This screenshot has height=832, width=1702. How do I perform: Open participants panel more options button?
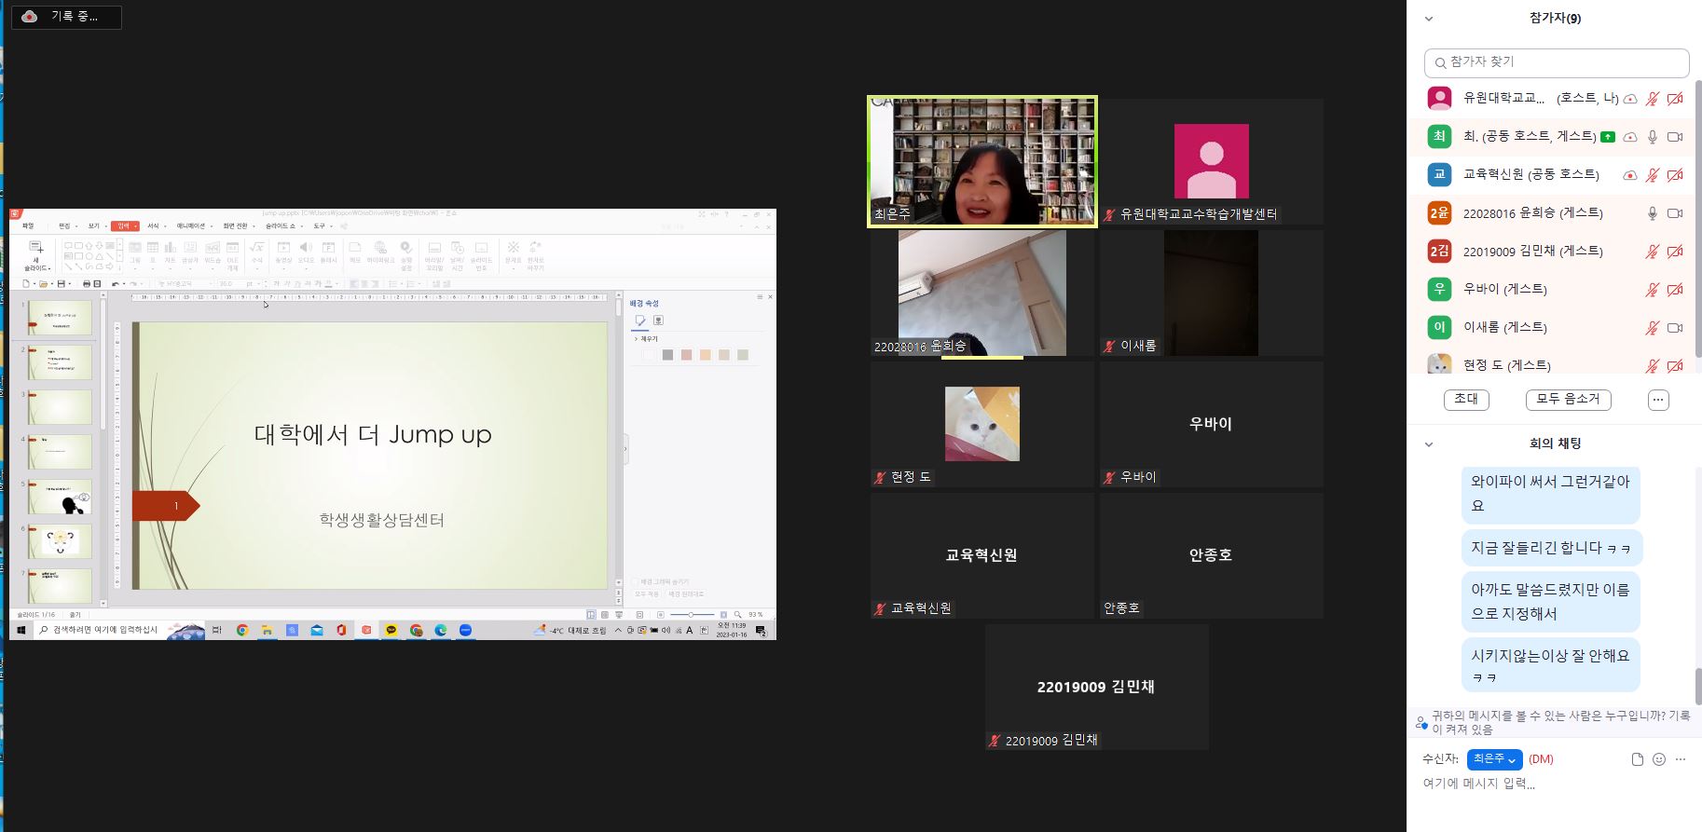pyautogui.click(x=1657, y=400)
